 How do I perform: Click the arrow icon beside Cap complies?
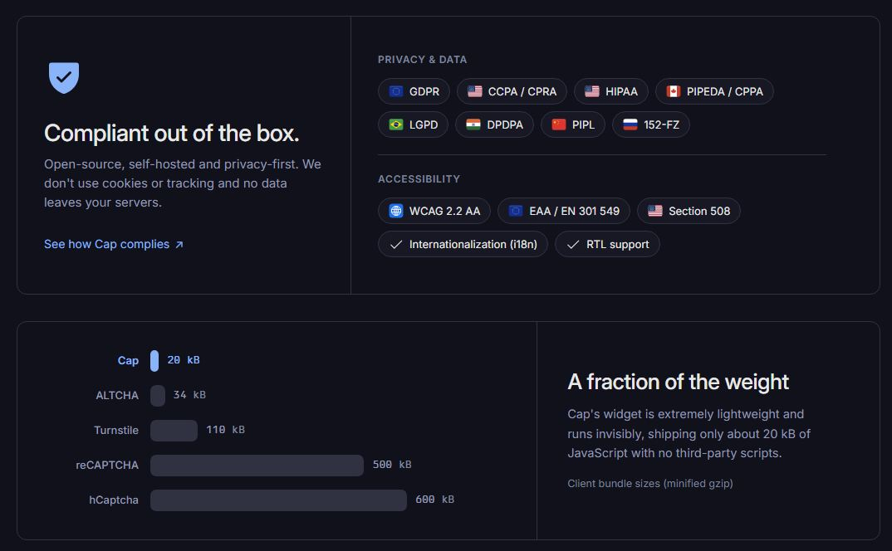tap(179, 245)
